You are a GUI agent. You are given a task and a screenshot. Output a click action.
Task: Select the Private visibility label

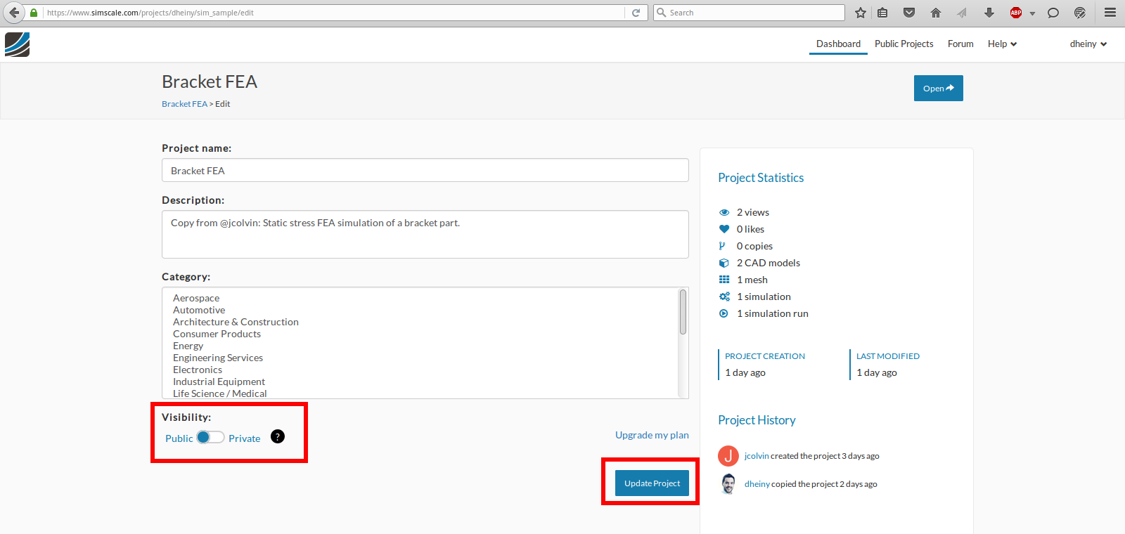point(244,438)
